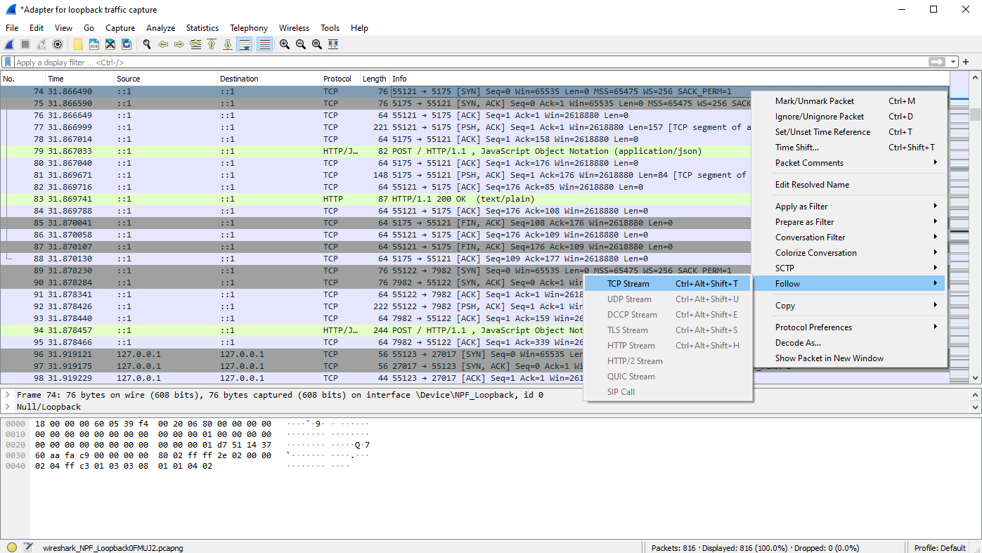The width and height of the screenshot is (982, 553).
Task: Click in the display filter input field
Action: click(422, 63)
